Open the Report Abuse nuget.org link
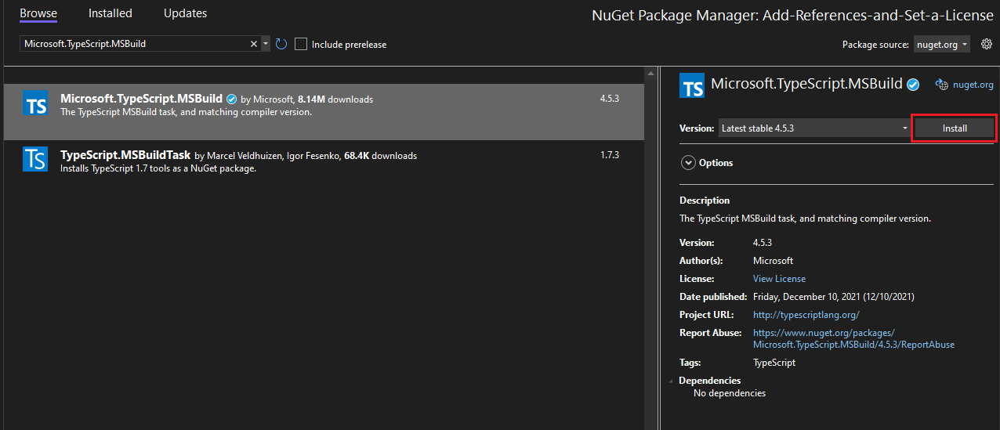The height and width of the screenshot is (430, 1000). 853,338
